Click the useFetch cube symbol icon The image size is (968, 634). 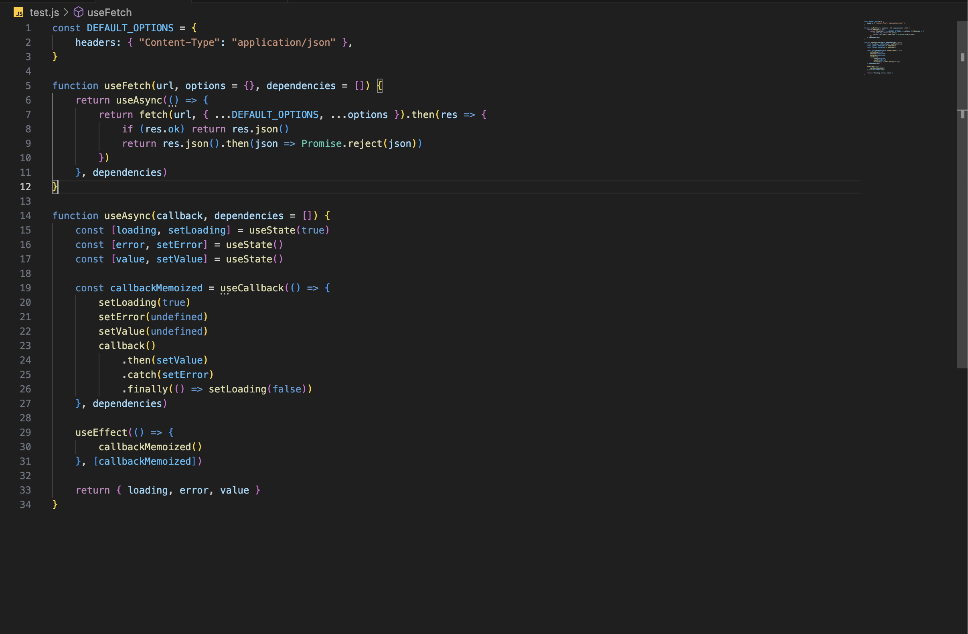(x=78, y=12)
